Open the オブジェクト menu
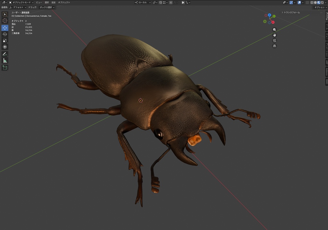The image size is (328, 230). click(64, 3)
